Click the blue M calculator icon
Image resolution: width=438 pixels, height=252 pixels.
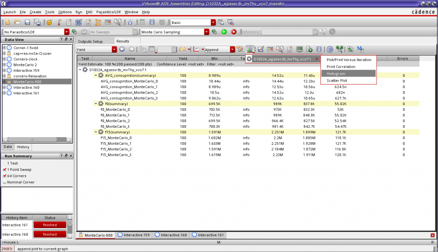click(360, 50)
